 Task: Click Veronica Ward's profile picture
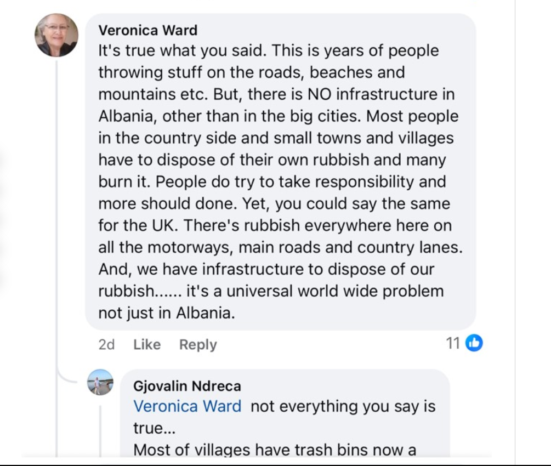click(x=56, y=35)
